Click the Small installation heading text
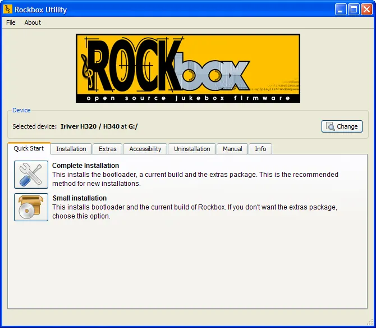Image resolution: width=376 pixels, height=328 pixels. pos(79,198)
